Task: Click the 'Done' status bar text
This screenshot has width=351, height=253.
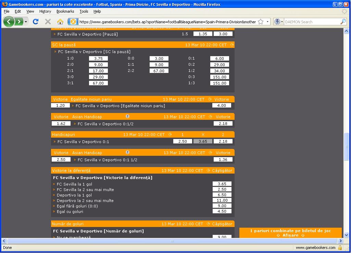Action: click(8, 248)
